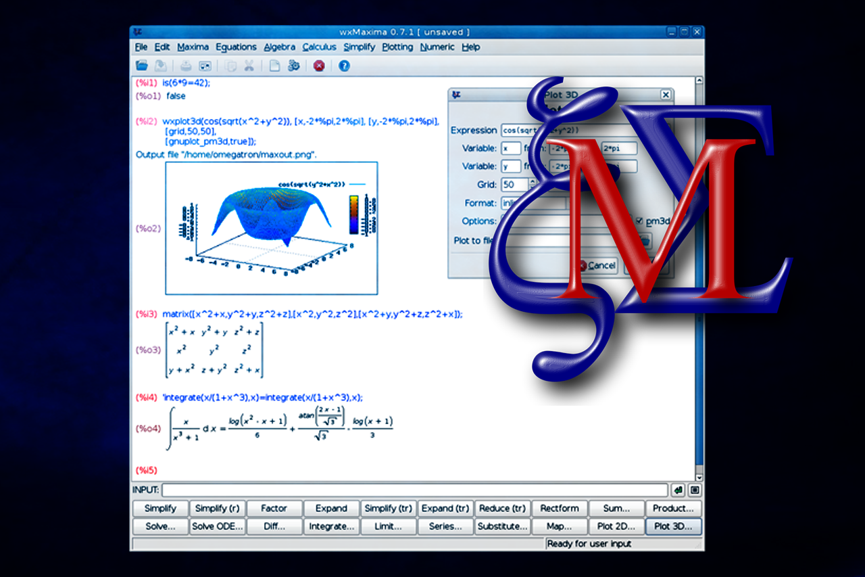This screenshot has width=865, height=577.
Task: Click the Expand (tr) button
Action: [x=445, y=509]
